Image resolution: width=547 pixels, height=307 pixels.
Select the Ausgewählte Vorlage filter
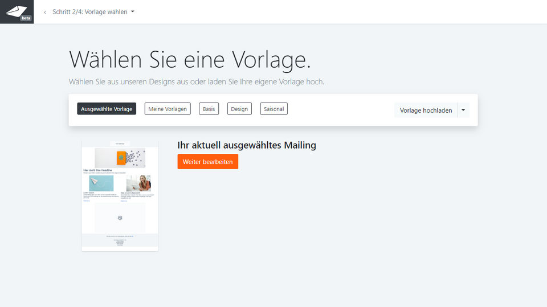point(107,109)
